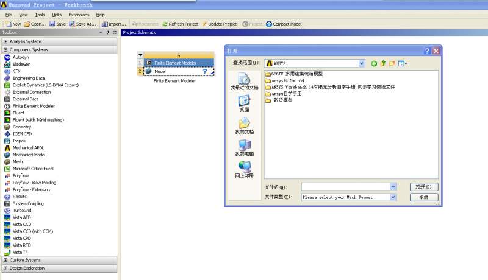The width and height of the screenshot is (488, 280).
Task: Click the Fluent component icon
Action: pyautogui.click(x=7, y=113)
